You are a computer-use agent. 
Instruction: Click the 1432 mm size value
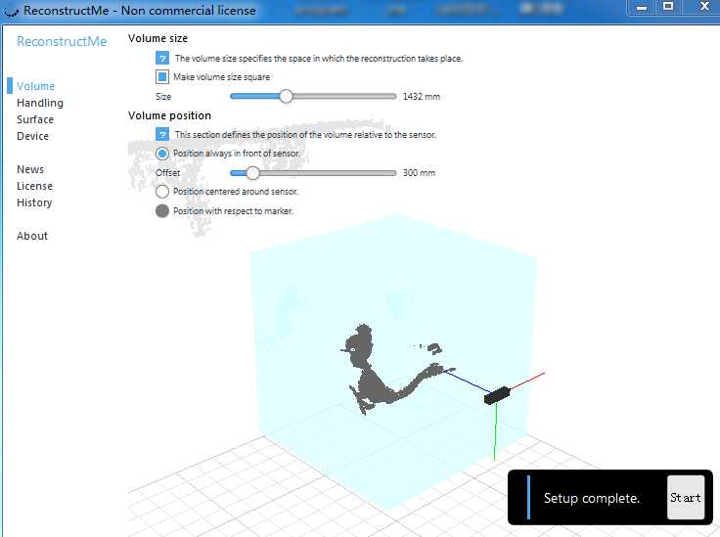point(422,97)
